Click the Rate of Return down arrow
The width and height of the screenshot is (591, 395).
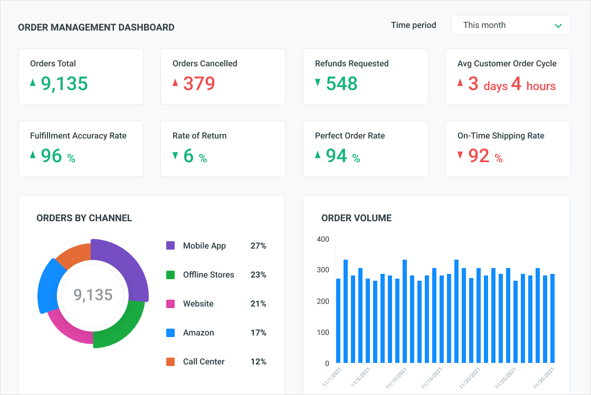[175, 155]
